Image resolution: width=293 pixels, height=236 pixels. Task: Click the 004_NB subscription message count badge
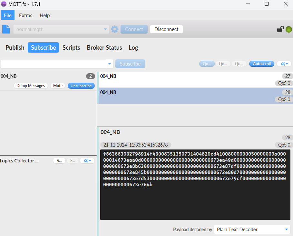pyautogui.click(x=91, y=76)
